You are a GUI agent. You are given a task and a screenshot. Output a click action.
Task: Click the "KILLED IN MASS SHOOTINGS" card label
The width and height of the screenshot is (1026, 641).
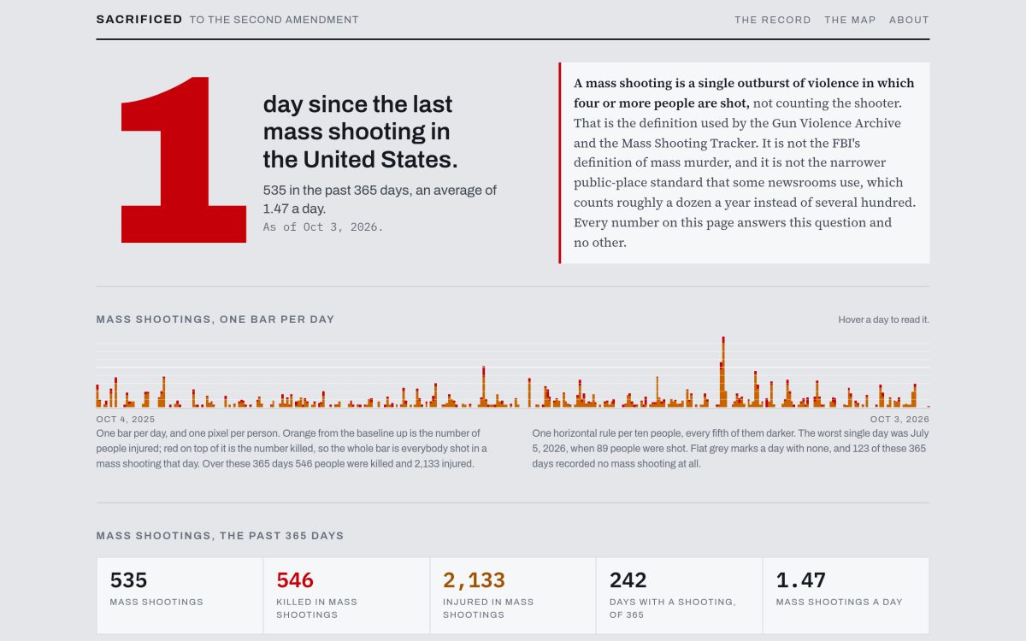point(317,608)
